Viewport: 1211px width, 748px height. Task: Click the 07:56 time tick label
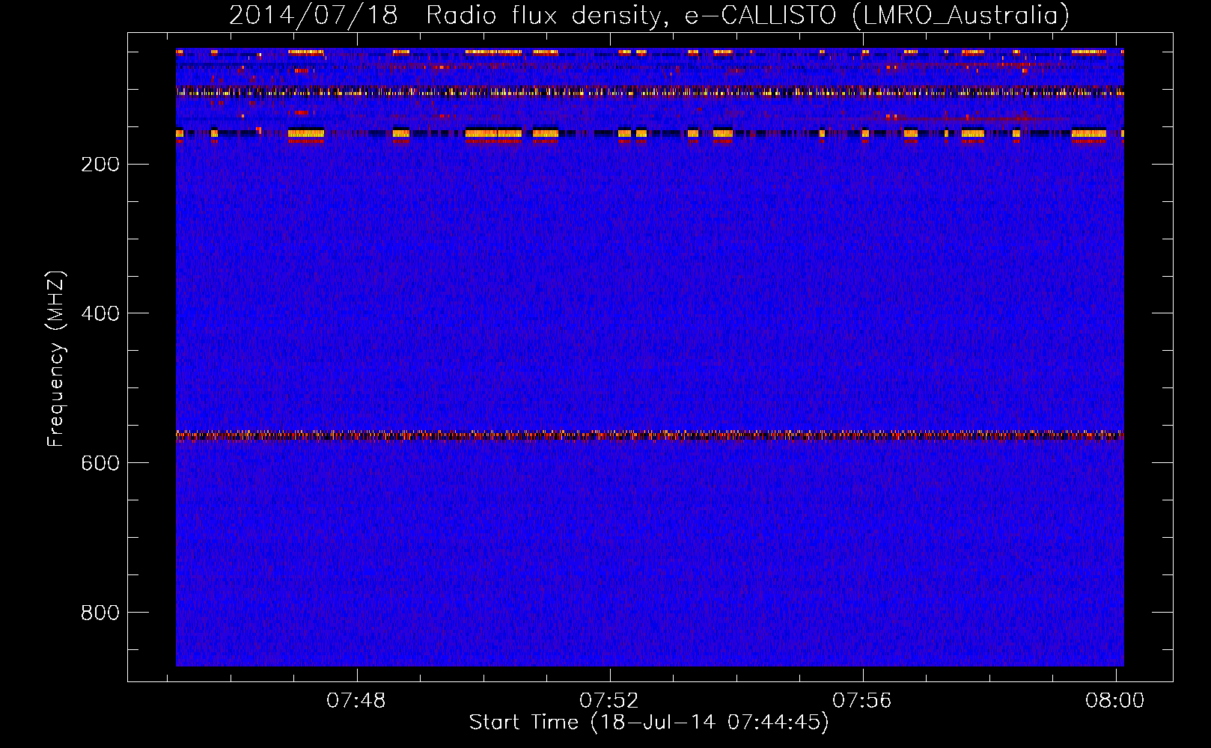pyautogui.click(x=862, y=701)
